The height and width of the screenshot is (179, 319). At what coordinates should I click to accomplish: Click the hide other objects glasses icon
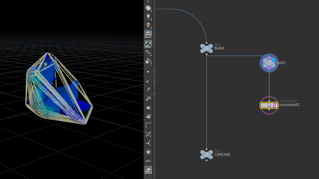(x=148, y=52)
